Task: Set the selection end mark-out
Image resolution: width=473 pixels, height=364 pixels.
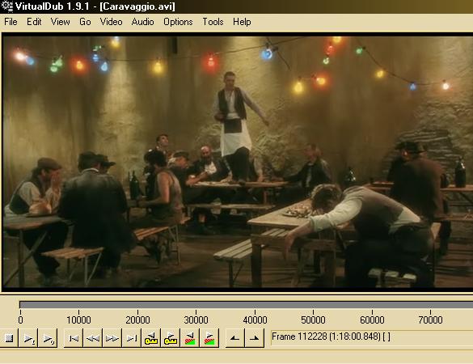Action: [255, 338]
